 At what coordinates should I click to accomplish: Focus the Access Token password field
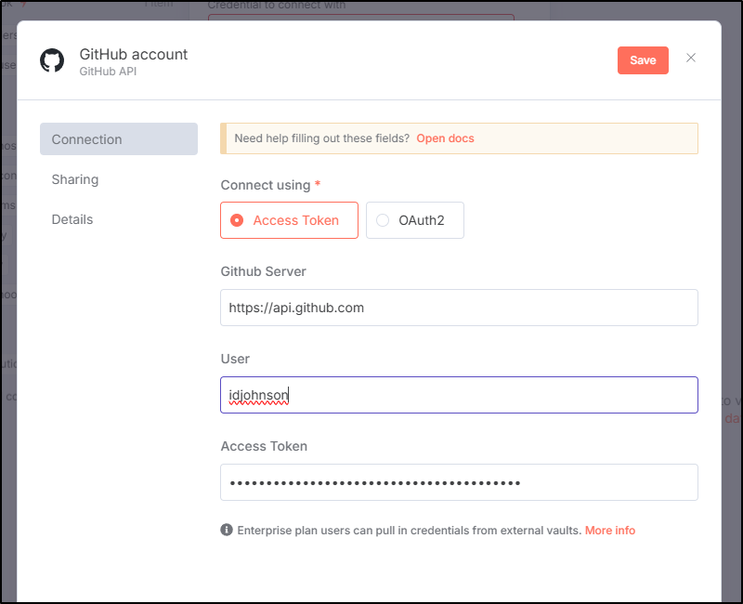459,482
